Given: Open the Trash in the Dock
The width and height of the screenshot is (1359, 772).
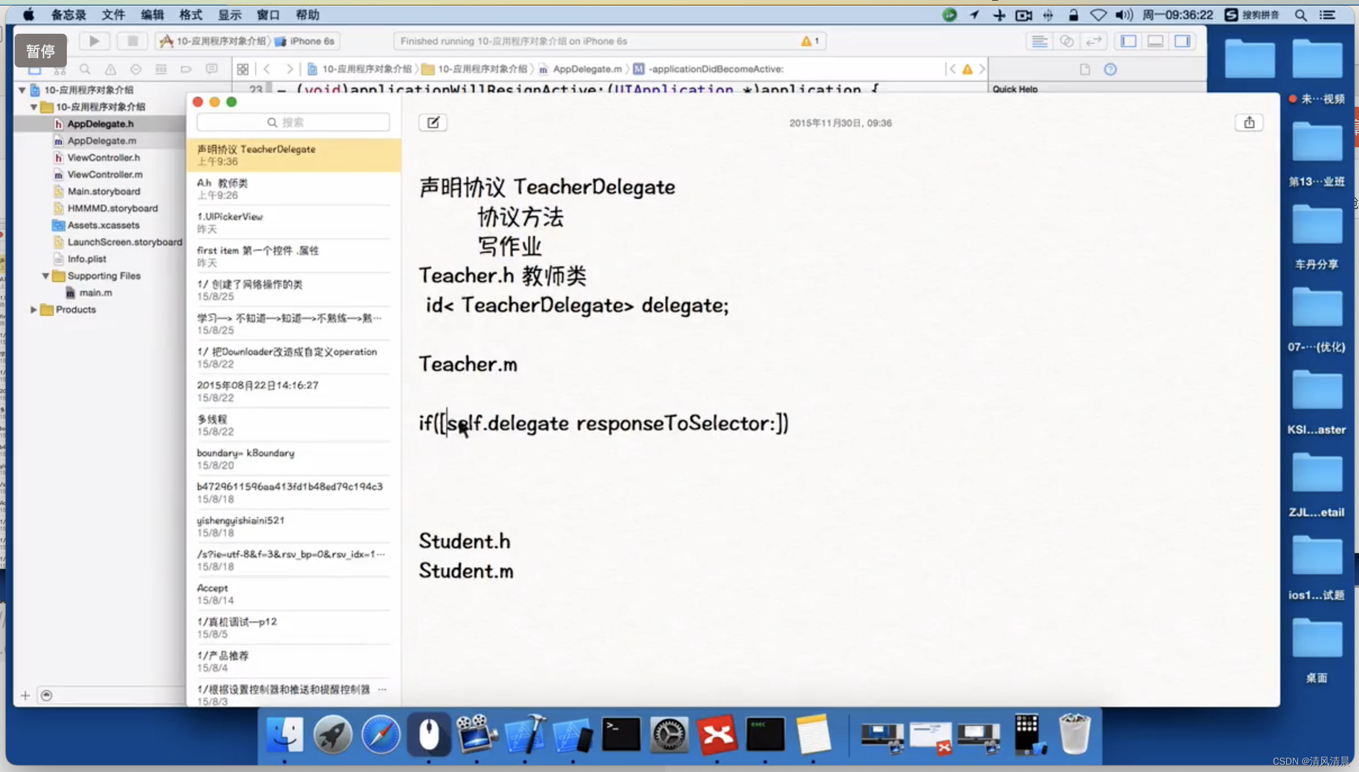Looking at the screenshot, I should point(1075,734).
